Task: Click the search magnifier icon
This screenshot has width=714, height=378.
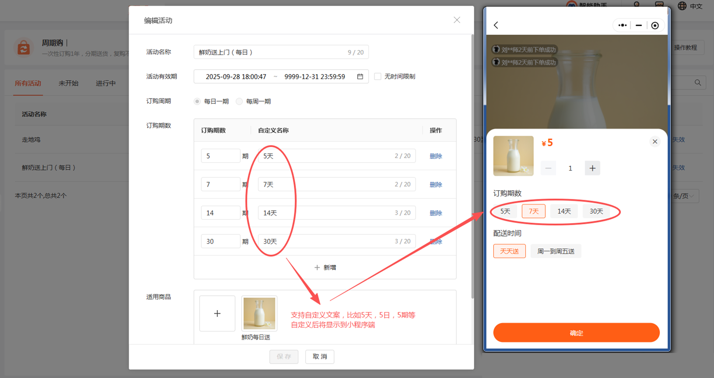Action: coord(697,83)
